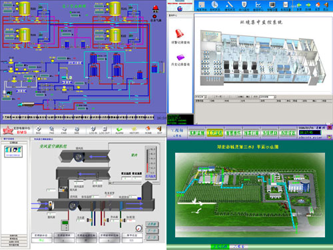
Task: Select the yellow highlighted 工艺 tab
Action: click(215, 133)
